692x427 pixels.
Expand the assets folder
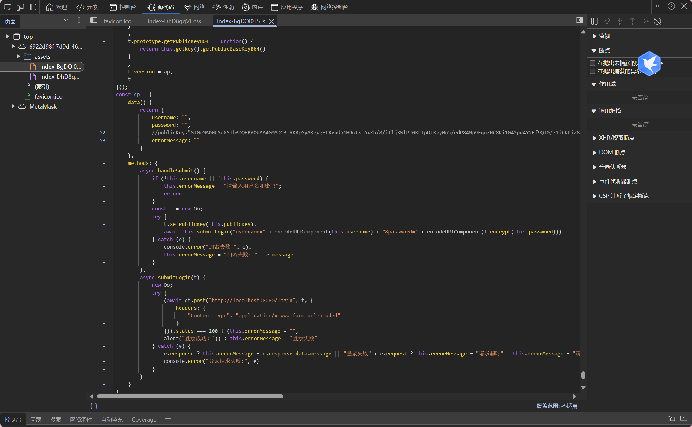tap(18, 57)
